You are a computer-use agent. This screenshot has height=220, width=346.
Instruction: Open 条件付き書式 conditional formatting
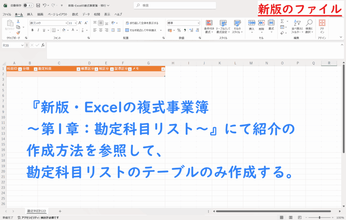209,26
